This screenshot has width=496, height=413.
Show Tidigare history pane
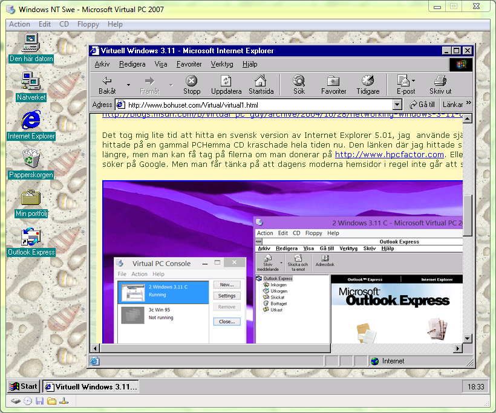(x=368, y=85)
